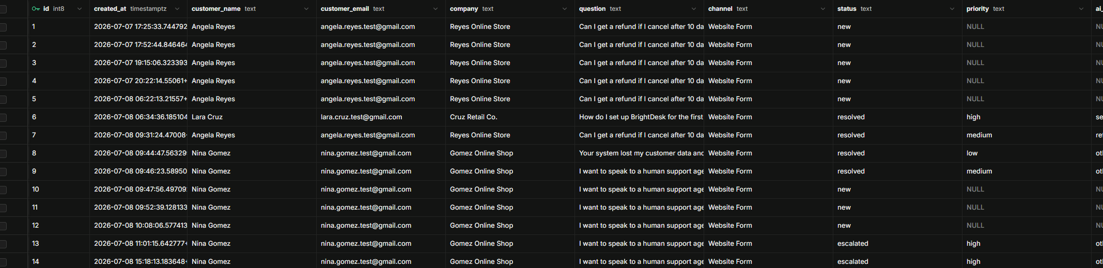Open the question column dropdown chevron

point(694,9)
